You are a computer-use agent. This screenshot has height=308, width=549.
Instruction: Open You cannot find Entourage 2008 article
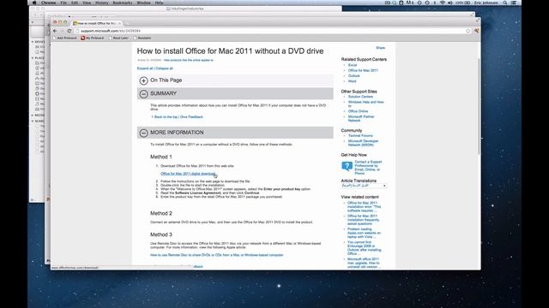[x=364, y=248]
